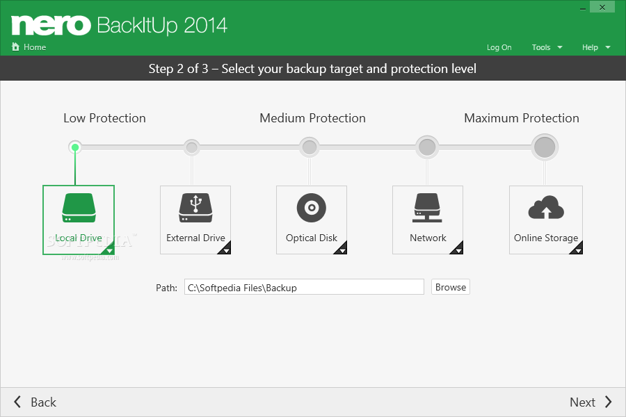Set protection slider to the Network node
Viewport: 626px width, 417px height.
[427, 147]
